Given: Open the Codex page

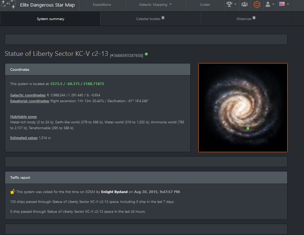Looking at the screenshot, I should (x=205, y=5).
